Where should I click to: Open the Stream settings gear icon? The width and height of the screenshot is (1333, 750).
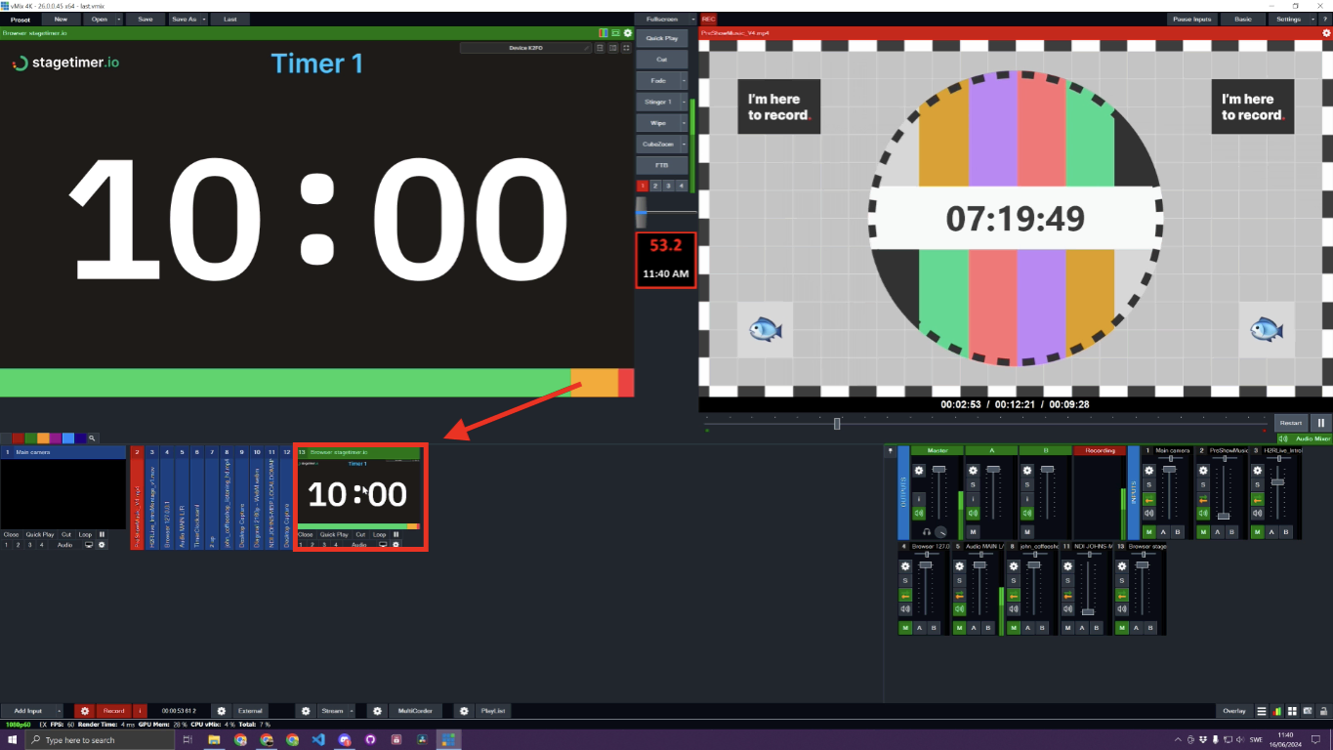tap(305, 710)
